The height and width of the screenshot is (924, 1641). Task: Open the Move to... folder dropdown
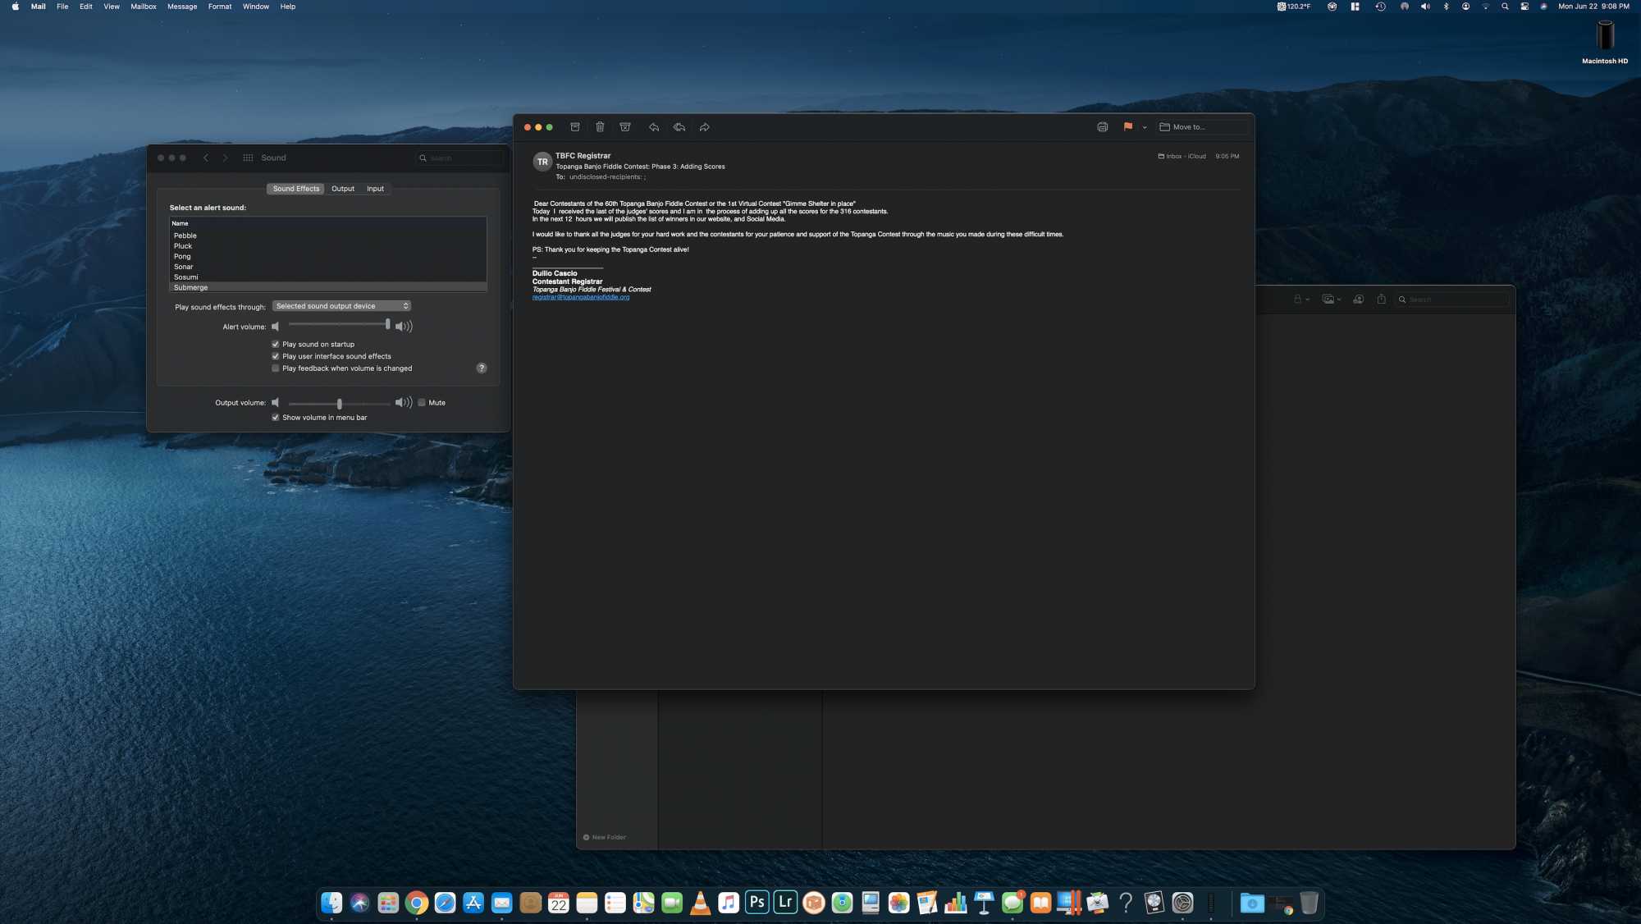pos(1203,127)
